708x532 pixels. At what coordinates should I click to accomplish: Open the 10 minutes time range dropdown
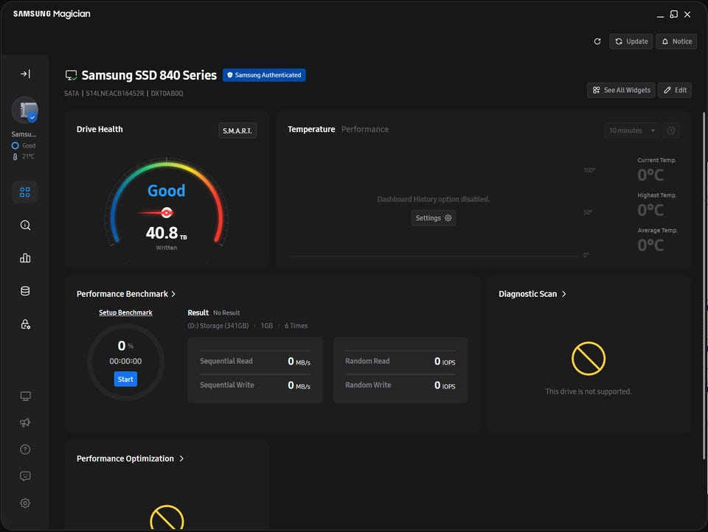click(x=631, y=130)
